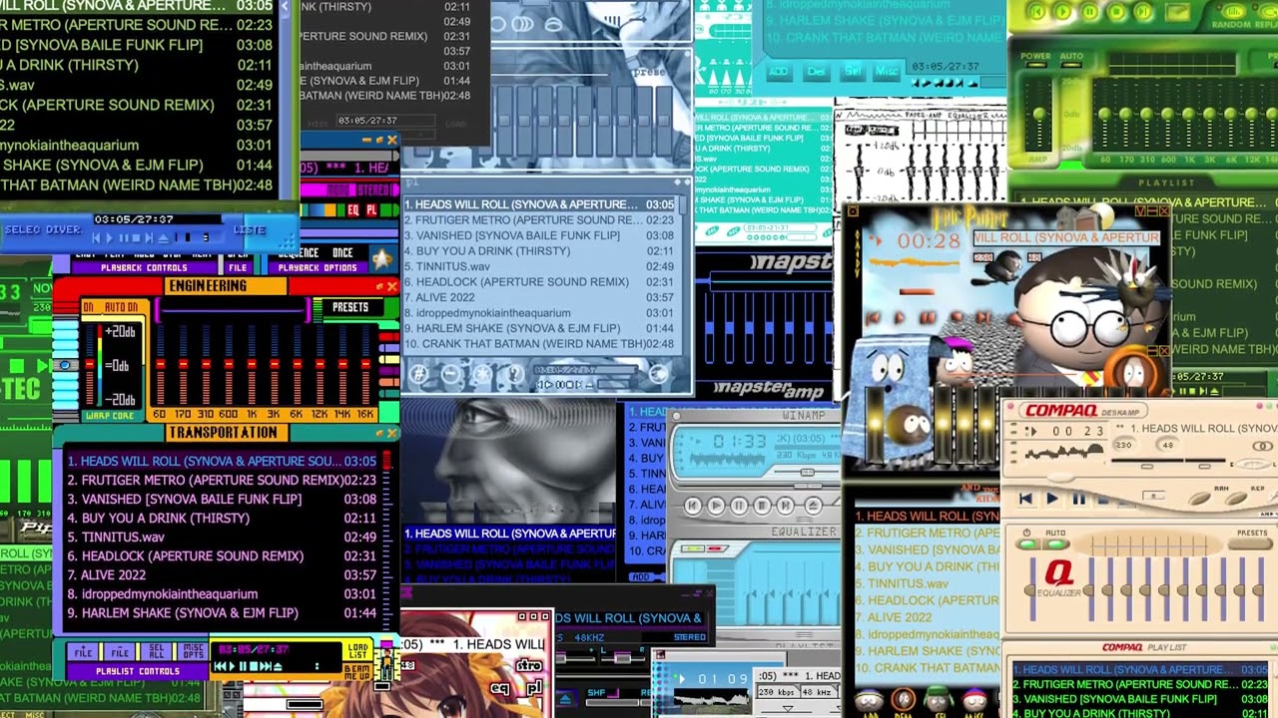Viewport: 1278px width, 718px height.
Task: Click the Kenny character button under South Park playlist
Action: point(904,701)
